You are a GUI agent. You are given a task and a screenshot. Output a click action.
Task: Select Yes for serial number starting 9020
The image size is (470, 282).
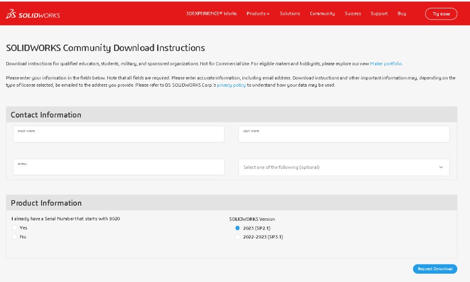14,228
